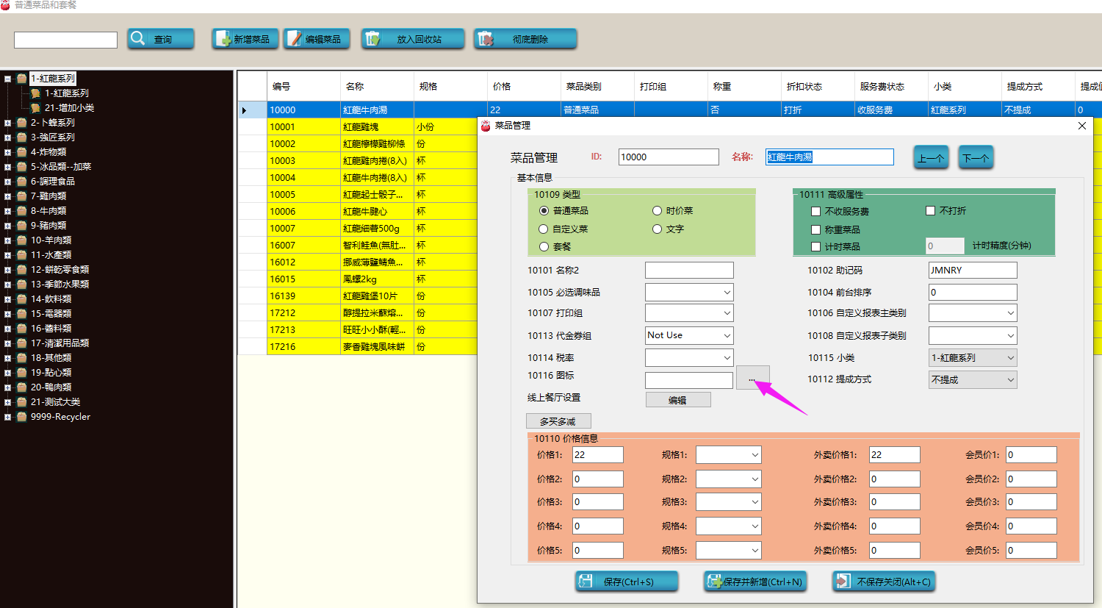This screenshot has width=1102, height=608.
Task: Click the 放入回收站 recycle bin button
Action: click(413, 39)
